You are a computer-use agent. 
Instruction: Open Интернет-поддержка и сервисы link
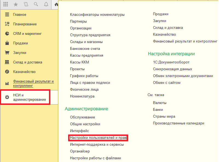97,145
